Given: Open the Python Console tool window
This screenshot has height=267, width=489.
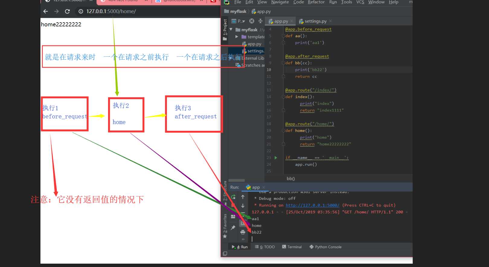Looking at the screenshot, I should tap(325, 247).
